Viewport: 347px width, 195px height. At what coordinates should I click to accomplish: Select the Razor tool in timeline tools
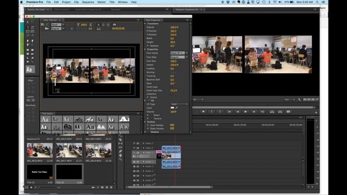point(120,140)
